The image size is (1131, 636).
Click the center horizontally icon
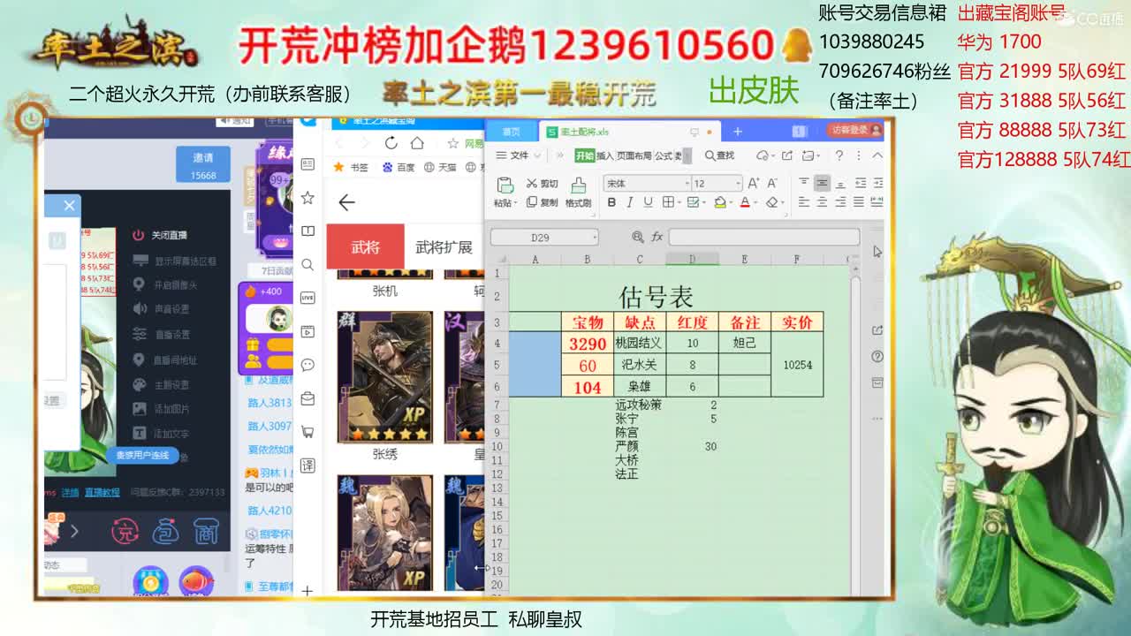822,202
